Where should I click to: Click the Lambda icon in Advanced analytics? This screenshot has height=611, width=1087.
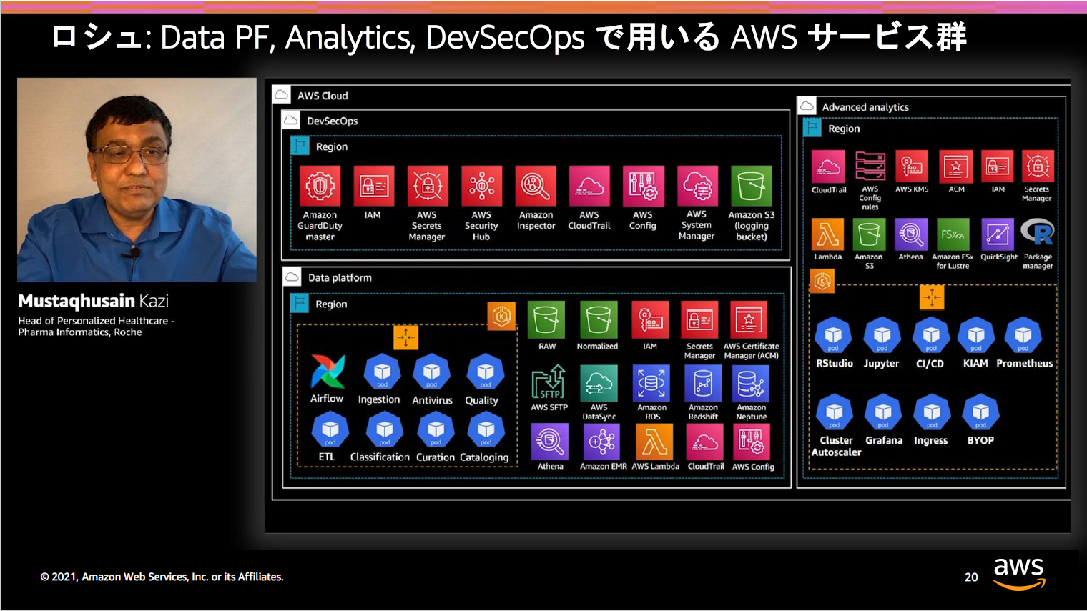point(828,234)
